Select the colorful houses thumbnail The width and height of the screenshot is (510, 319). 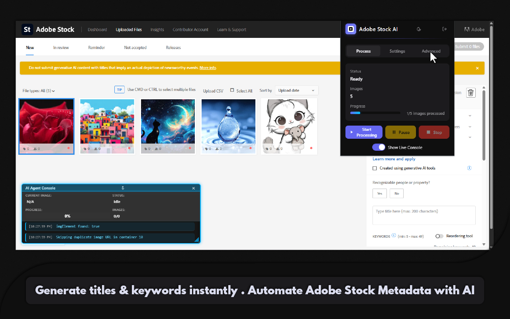[x=107, y=126]
